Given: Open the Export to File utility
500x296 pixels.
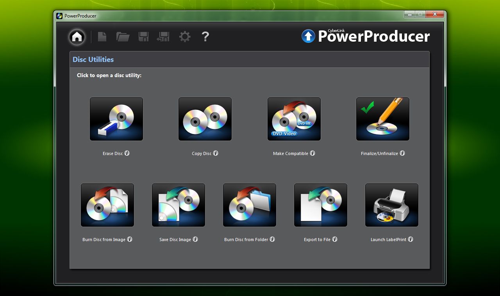Looking at the screenshot, I should pyautogui.click(x=321, y=205).
